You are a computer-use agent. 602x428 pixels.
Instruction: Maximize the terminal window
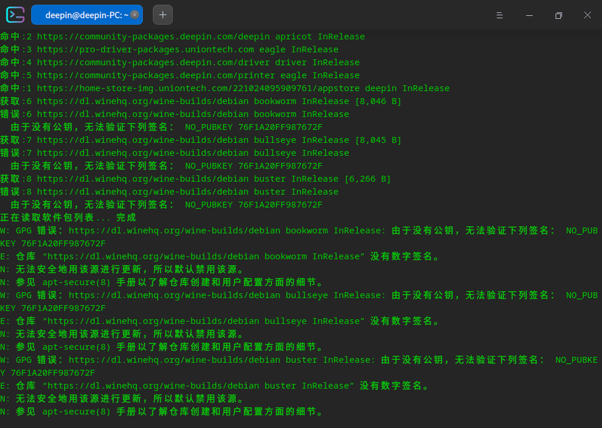558,15
